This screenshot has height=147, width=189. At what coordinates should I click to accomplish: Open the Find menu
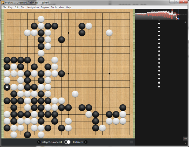click(23, 7)
